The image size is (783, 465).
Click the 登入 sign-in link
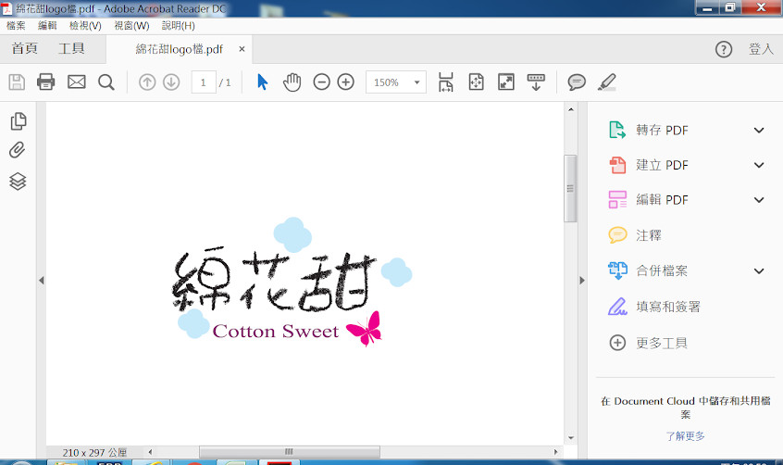(x=761, y=49)
